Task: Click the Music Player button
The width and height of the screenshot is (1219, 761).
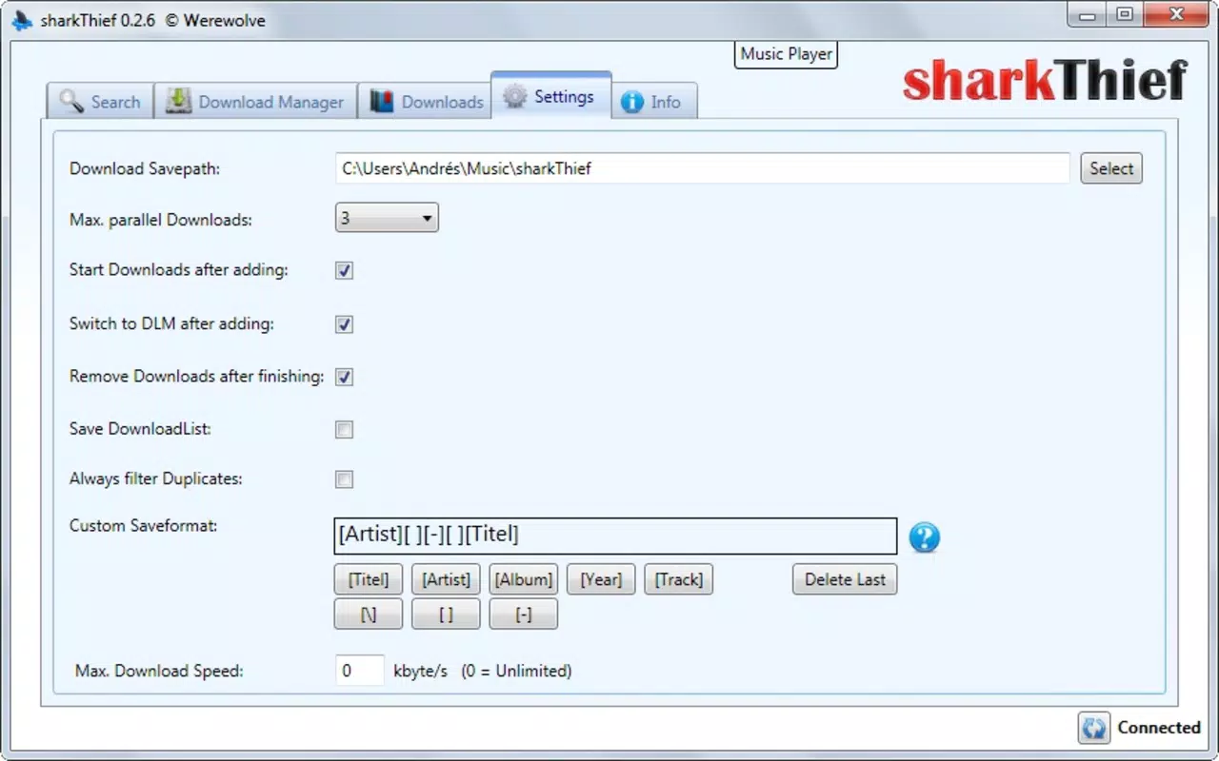Action: (787, 54)
